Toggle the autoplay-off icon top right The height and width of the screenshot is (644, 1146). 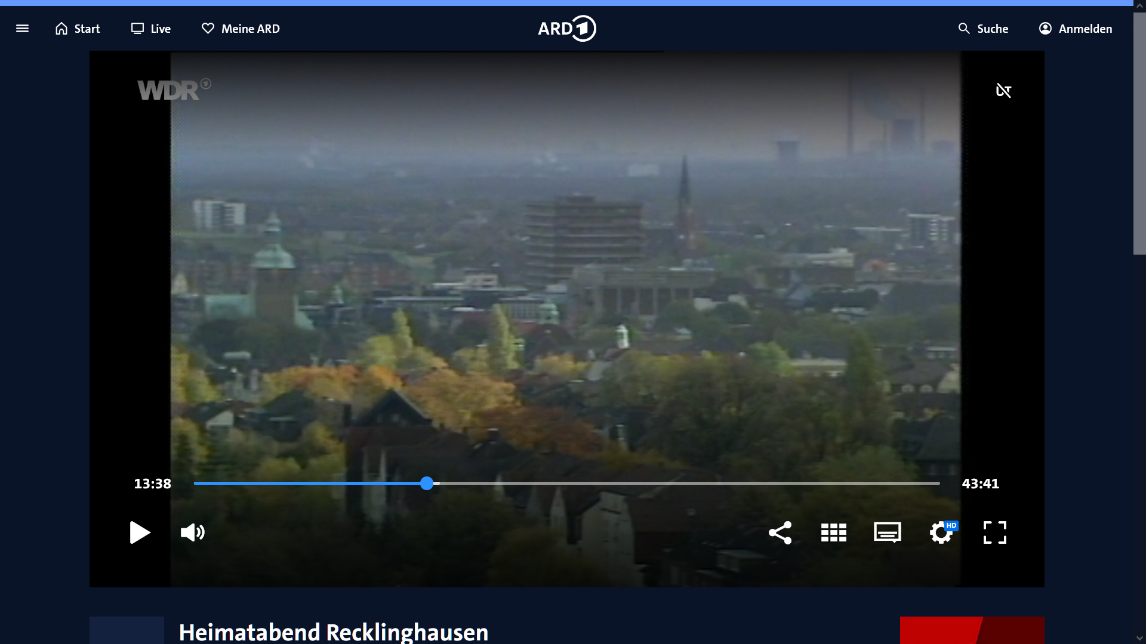coord(1003,91)
